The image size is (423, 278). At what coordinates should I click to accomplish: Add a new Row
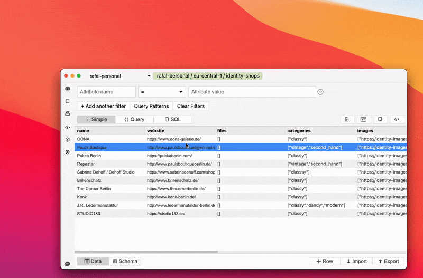coord(325,261)
